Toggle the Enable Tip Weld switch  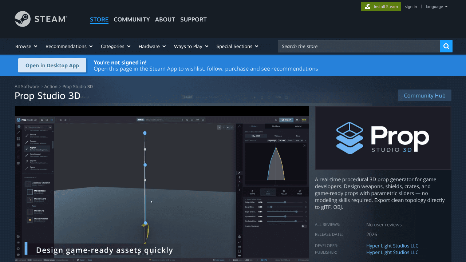coord(304,226)
